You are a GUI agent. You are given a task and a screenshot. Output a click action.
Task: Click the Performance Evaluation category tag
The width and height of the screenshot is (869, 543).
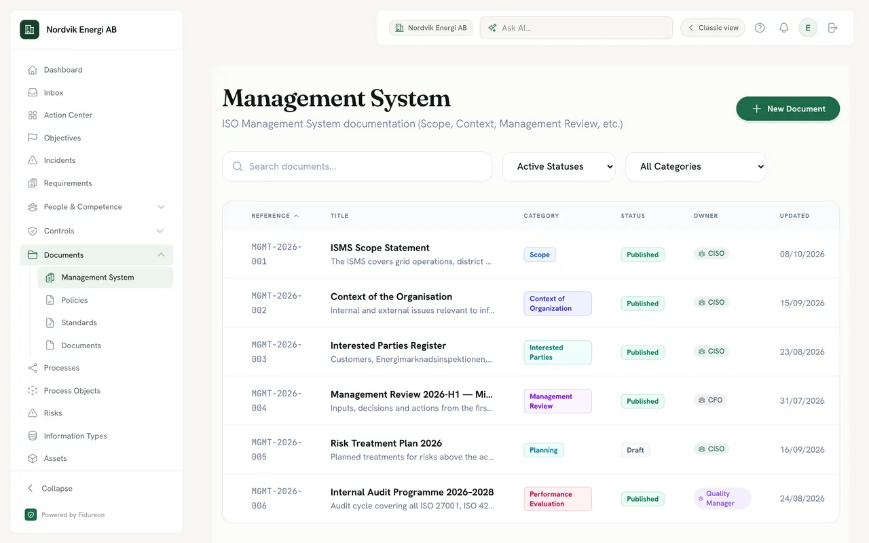(557, 499)
